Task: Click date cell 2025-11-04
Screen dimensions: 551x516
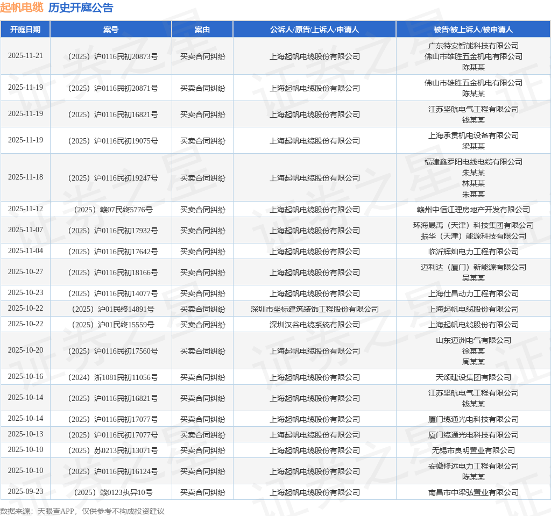Action: point(25,251)
